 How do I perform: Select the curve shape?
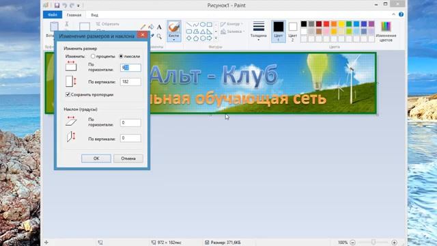(196, 25)
